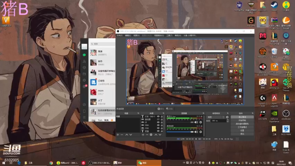Open QQ音乐 desktop icon

tap(286, 6)
